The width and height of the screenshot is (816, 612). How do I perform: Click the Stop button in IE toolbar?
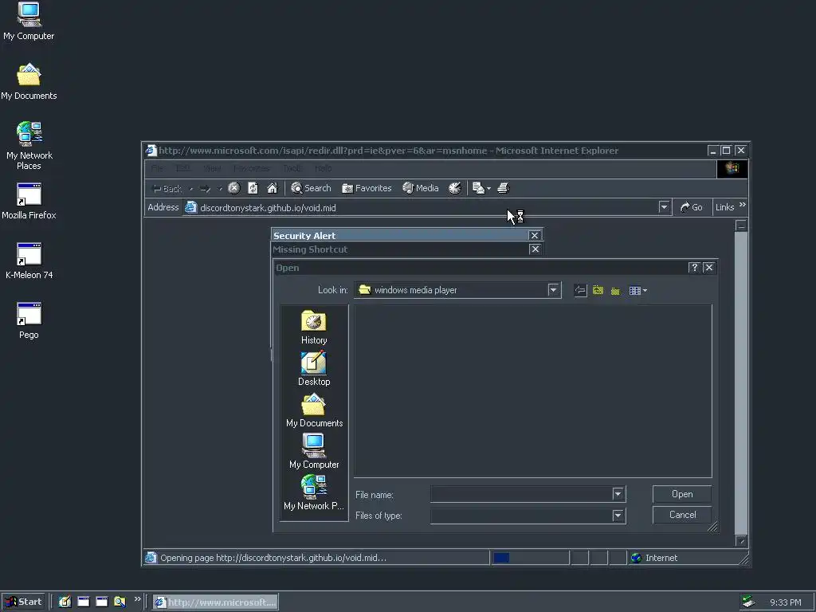pyautogui.click(x=234, y=188)
